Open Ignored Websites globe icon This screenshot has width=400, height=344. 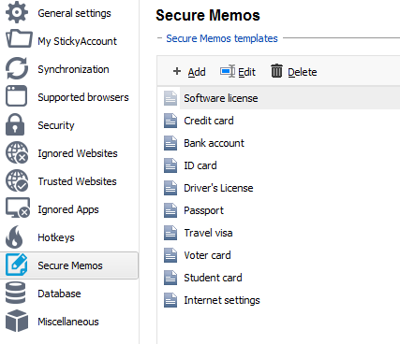(17, 152)
